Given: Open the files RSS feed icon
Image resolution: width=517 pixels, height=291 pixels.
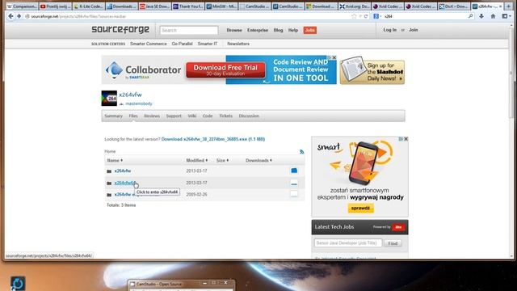Looking at the screenshot, I should click(301, 152).
